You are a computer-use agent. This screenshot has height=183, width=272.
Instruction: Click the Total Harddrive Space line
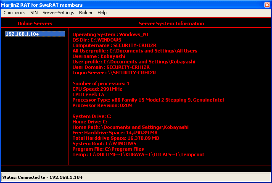click(116, 138)
